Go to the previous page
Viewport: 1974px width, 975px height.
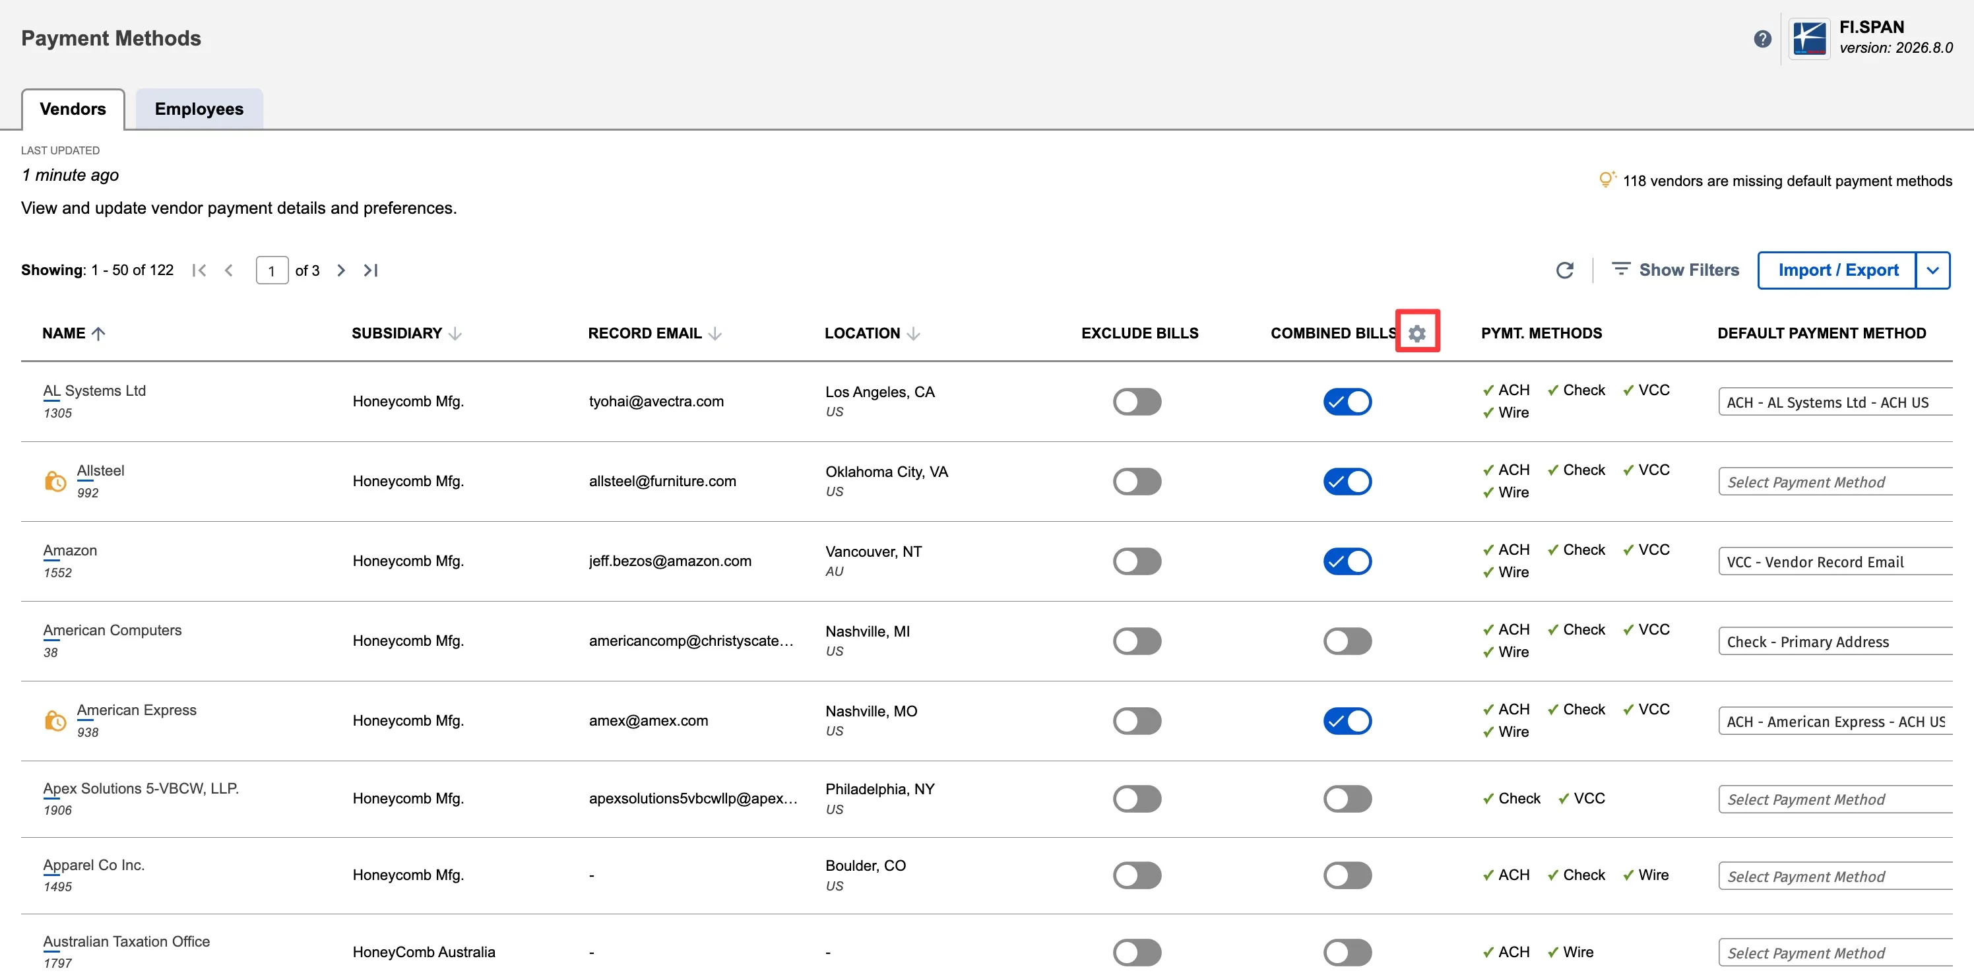click(x=228, y=270)
